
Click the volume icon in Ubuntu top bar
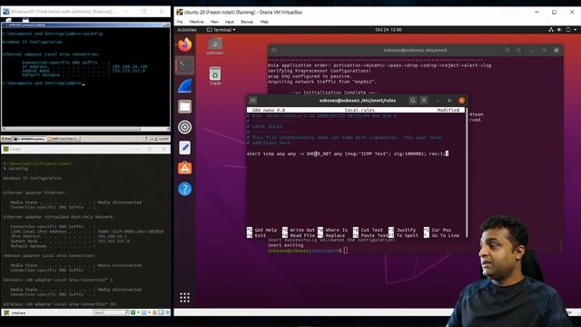tap(559, 30)
